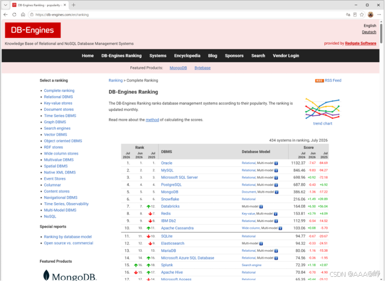Click the info icon in Elasticsearch row
This screenshot has width=385, height=281.
pos(261,244)
